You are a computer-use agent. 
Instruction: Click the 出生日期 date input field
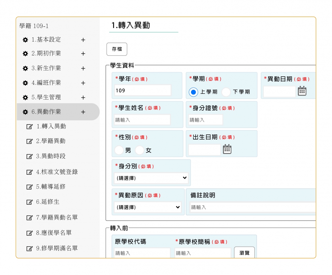(x=205, y=150)
